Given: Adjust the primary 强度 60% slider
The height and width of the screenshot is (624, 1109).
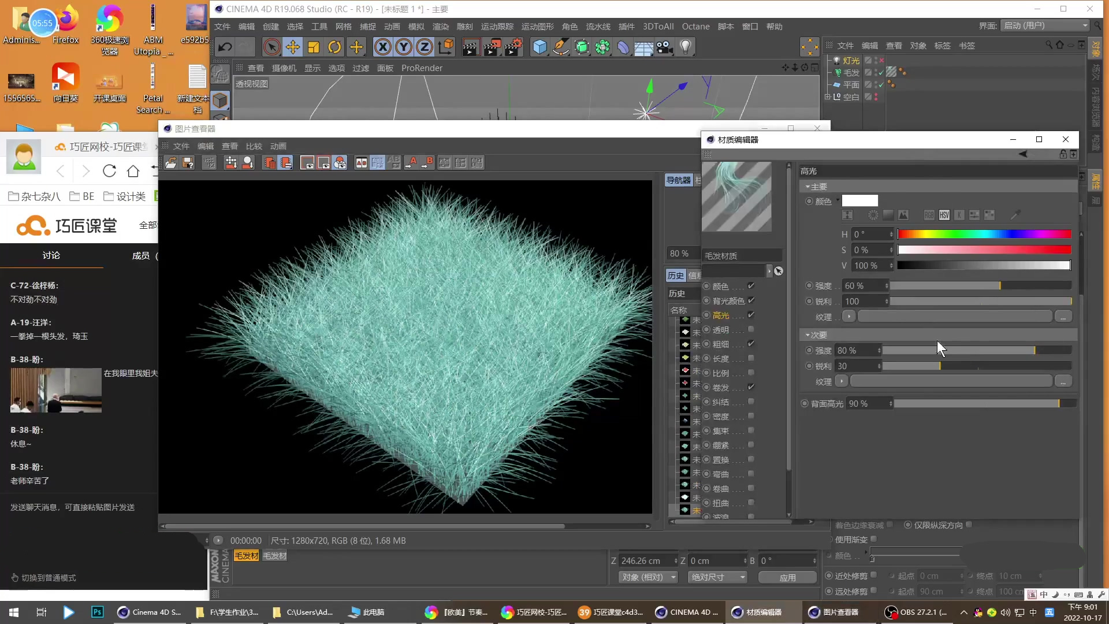Looking at the screenshot, I should [x=981, y=286].
